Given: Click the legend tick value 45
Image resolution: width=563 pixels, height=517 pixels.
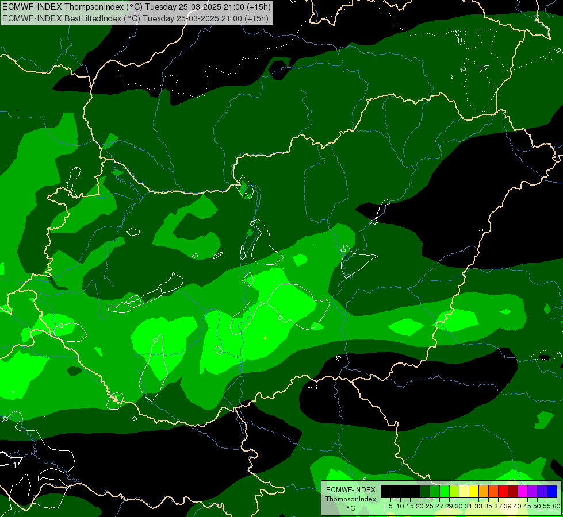Looking at the screenshot, I should click(527, 506).
